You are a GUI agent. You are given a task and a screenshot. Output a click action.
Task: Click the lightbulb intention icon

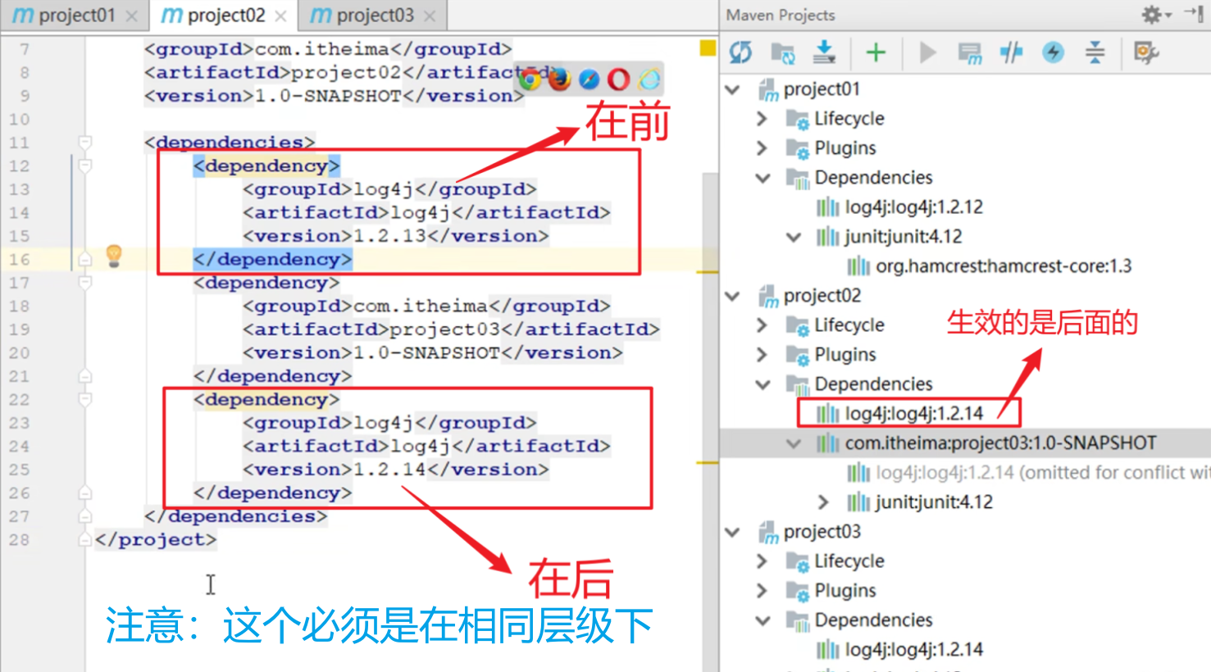tap(114, 256)
